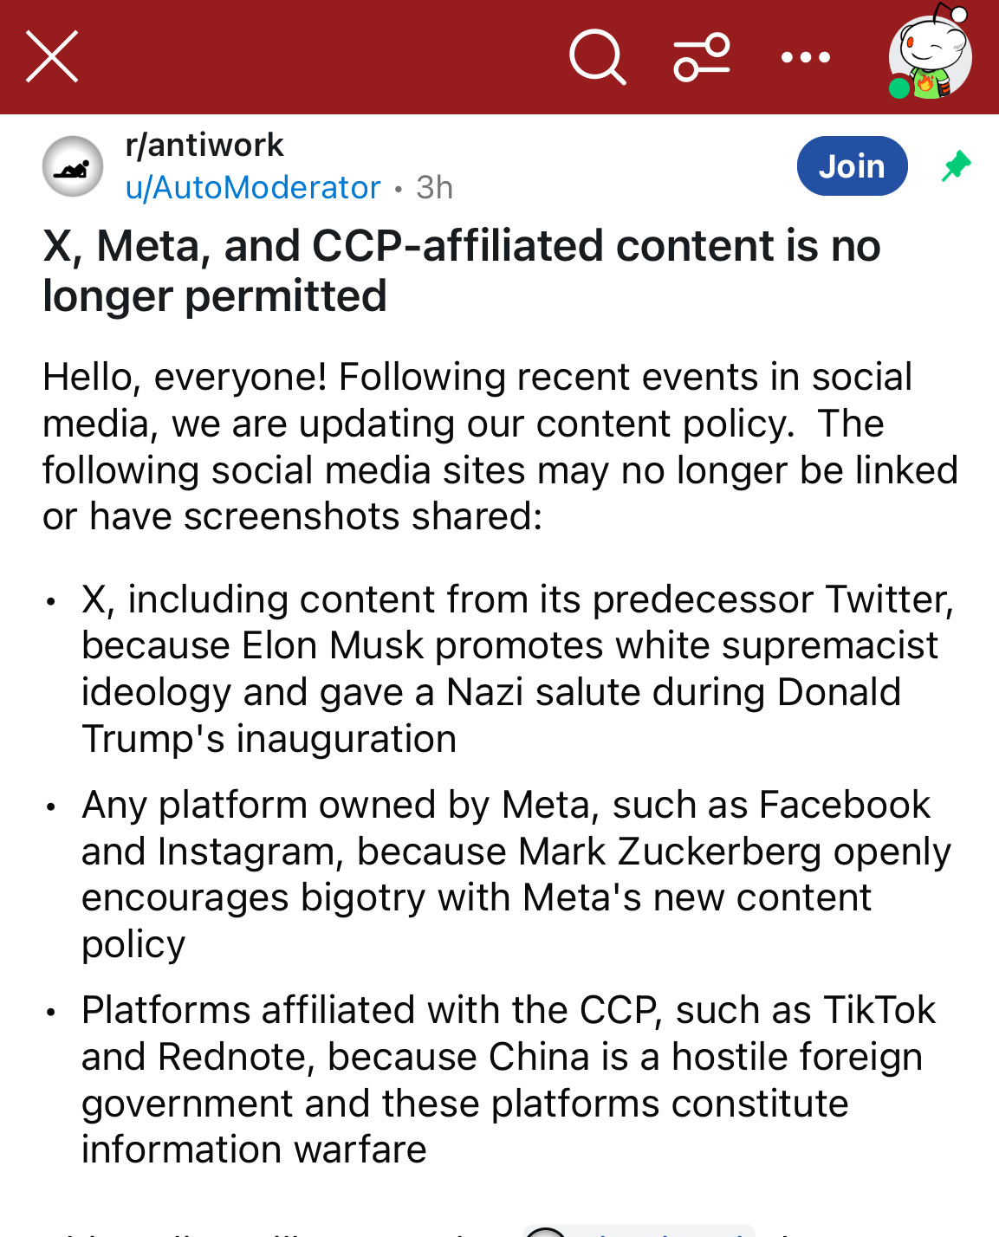Tap the green online status dot
This screenshot has width=999, height=1237.
899,87
